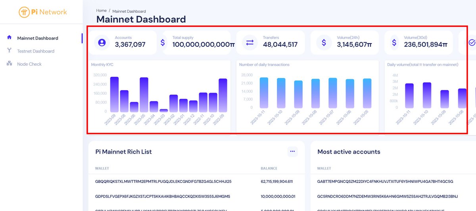This screenshot has width=476, height=211.
Task: Click the WALLET header in Most active accounts
Action: (324, 168)
